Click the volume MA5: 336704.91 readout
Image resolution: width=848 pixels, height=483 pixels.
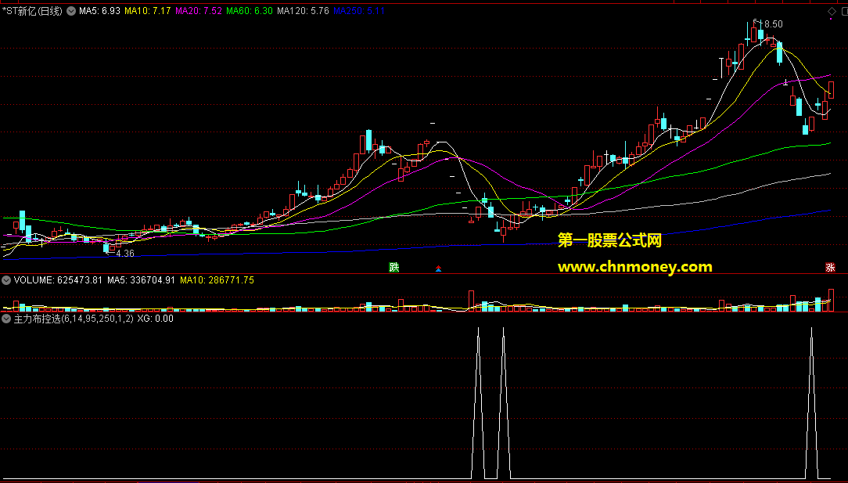[x=141, y=280]
